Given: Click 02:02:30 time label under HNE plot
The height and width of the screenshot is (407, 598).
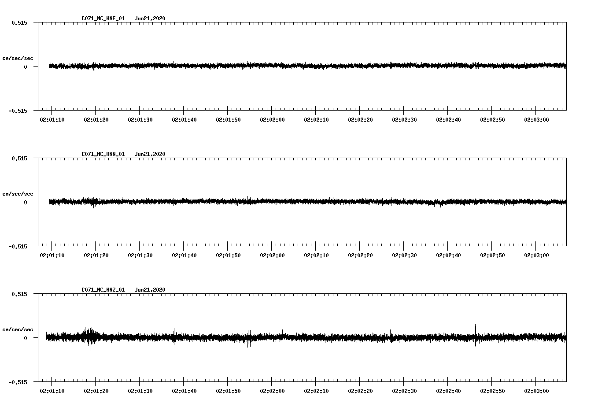Looking at the screenshot, I should coord(404,120).
